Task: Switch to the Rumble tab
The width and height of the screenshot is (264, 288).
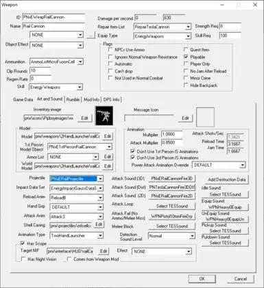Action: [73, 99]
